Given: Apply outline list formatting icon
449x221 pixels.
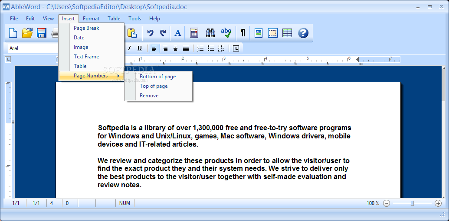Looking at the screenshot, I should [x=221, y=48].
